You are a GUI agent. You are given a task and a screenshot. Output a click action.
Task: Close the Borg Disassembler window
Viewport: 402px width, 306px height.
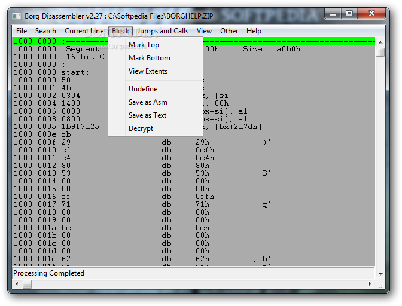(x=371, y=13)
